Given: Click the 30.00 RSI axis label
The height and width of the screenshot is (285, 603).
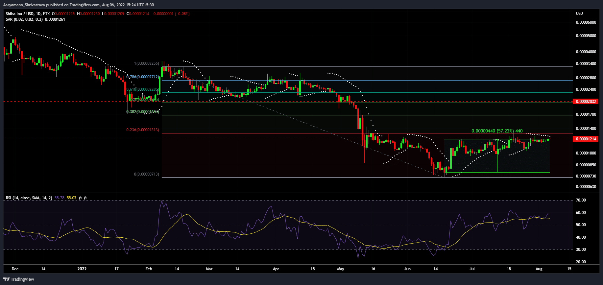Looking at the screenshot, I should click(581, 249).
